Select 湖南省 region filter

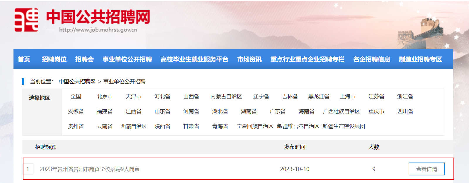[x=249, y=111]
